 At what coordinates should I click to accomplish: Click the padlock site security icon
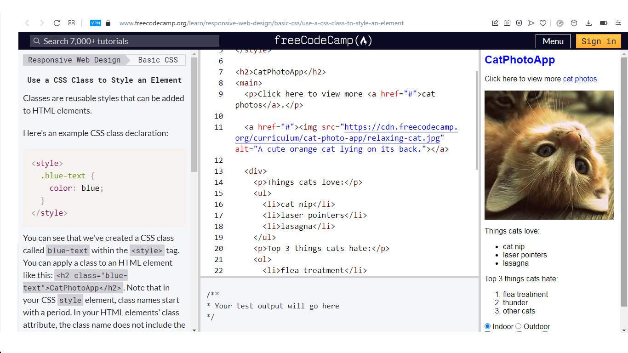pos(108,23)
